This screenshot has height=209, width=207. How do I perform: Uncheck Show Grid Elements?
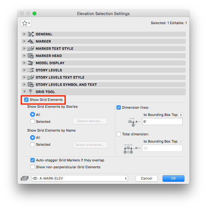(26, 100)
